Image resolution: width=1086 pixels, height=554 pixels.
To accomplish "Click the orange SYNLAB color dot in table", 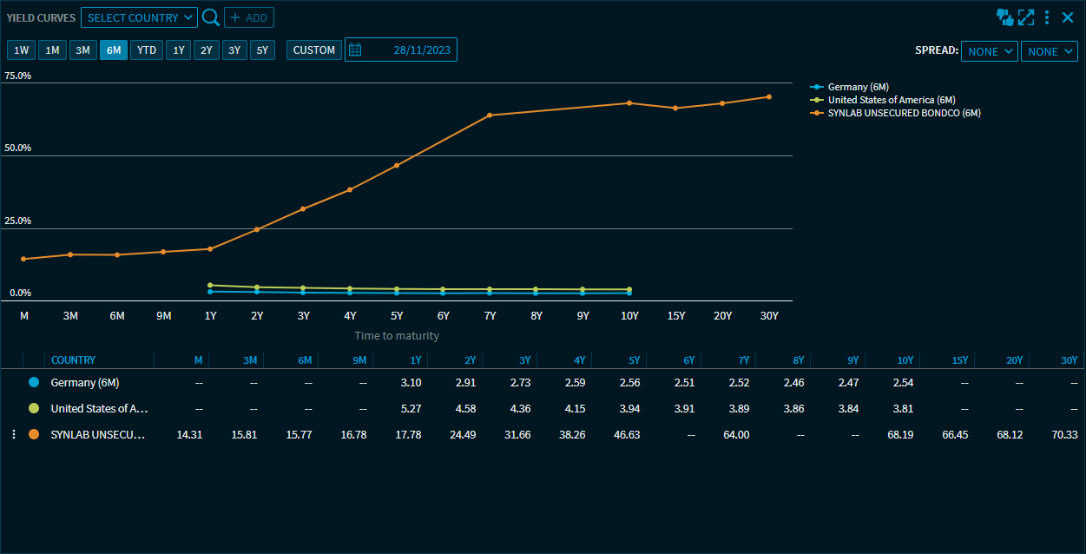I will coord(34,434).
